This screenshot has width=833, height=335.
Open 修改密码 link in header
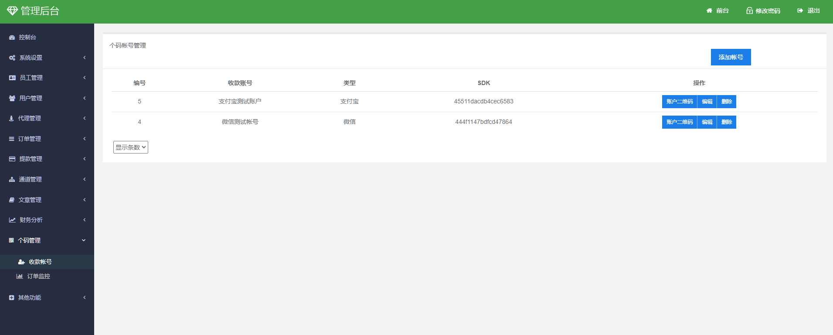coord(768,10)
